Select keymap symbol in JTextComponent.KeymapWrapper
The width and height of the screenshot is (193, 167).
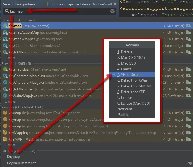96,126
